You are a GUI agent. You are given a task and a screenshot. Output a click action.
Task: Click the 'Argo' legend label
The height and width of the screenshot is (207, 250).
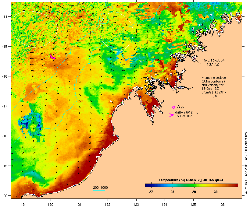[x=181, y=107]
